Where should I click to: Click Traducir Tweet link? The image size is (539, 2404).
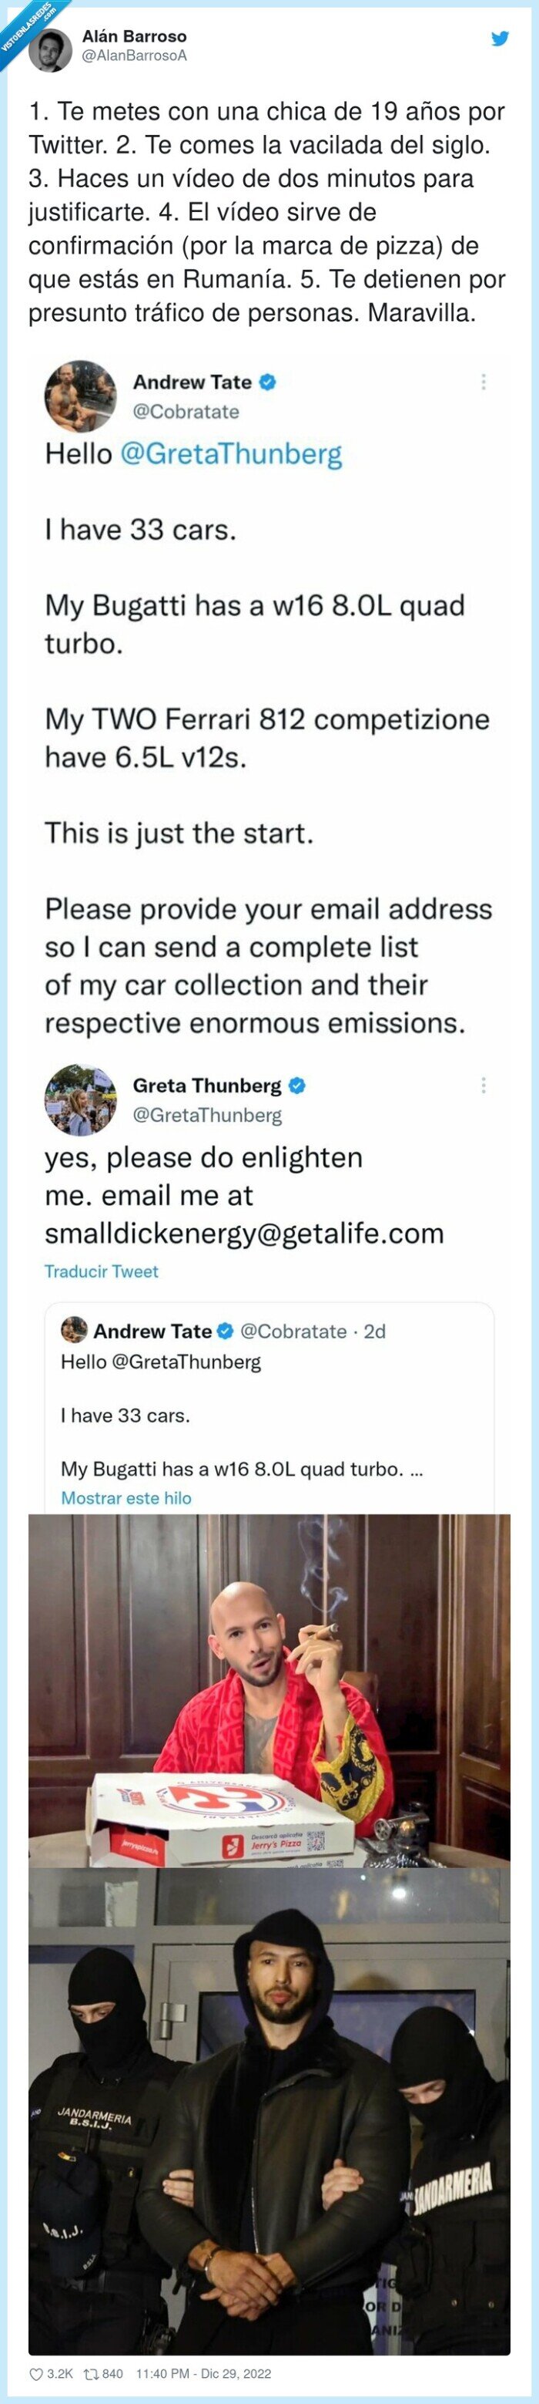pos(102,1271)
